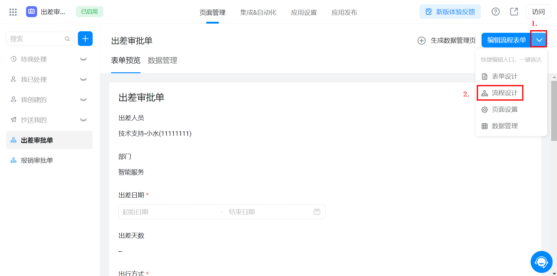The height and width of the screenshot is (276, 557).
Task: Click the calendar icon in date range field
Action: pos(317,212)
